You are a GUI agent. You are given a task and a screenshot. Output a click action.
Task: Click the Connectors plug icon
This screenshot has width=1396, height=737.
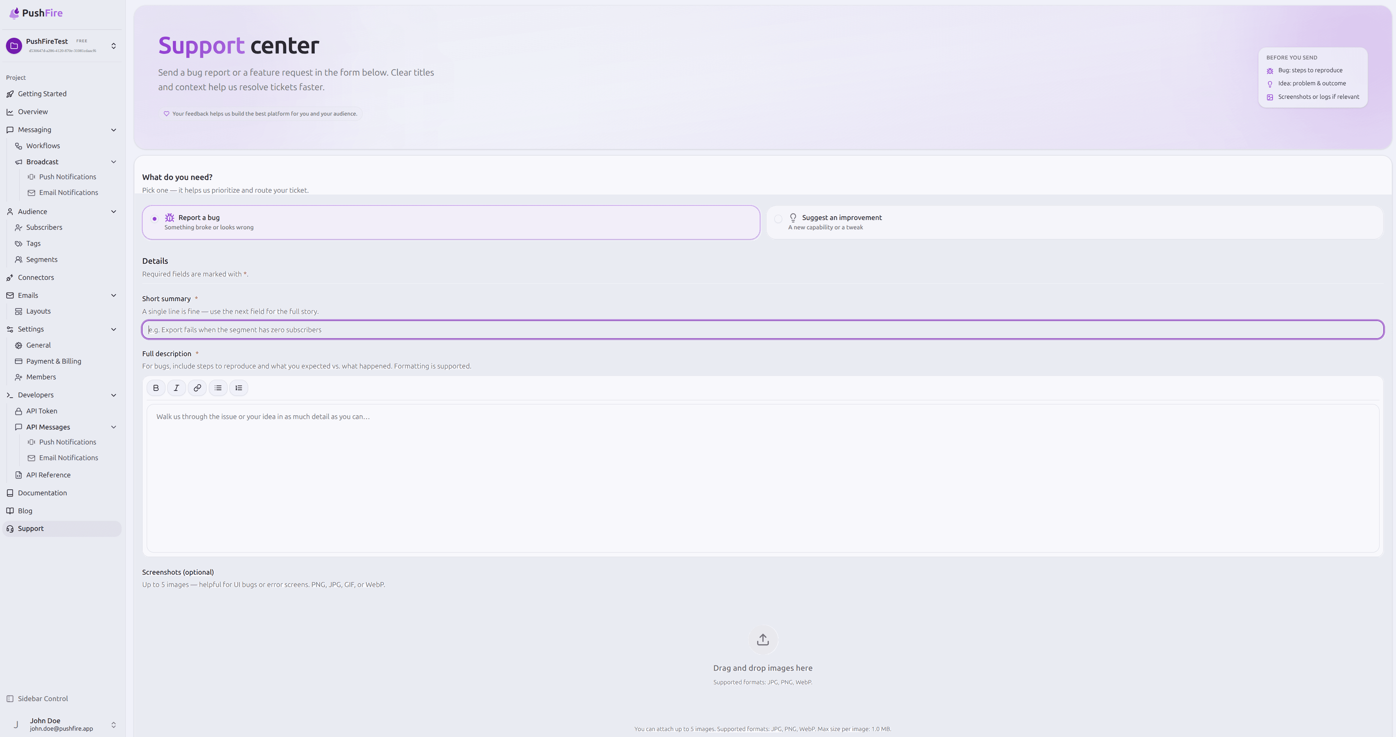pos(10,278)
